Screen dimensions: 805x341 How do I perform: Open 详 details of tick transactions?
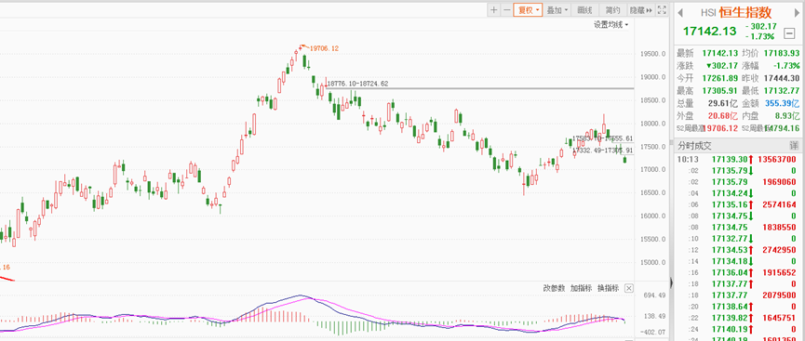click(794, 145)
